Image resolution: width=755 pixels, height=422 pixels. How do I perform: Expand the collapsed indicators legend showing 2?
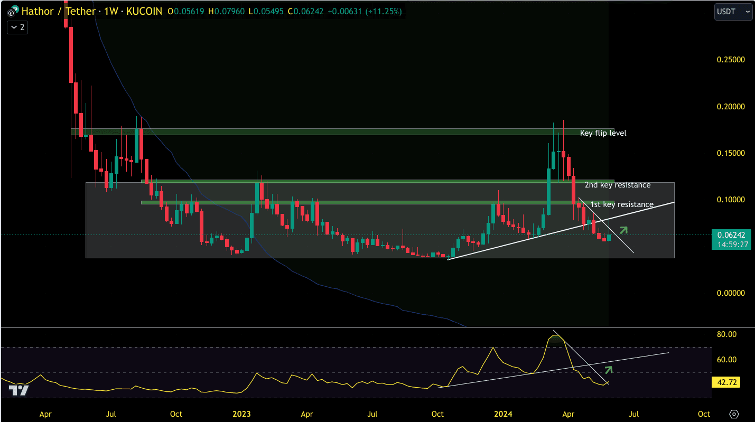(17, 27)
